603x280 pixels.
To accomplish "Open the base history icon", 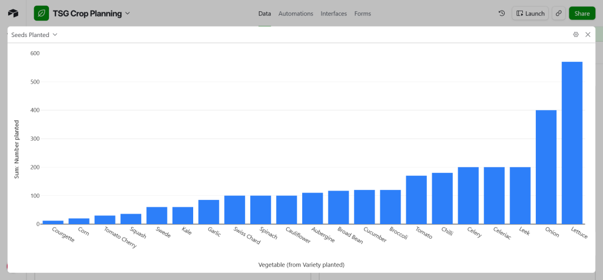I will 502,13.
